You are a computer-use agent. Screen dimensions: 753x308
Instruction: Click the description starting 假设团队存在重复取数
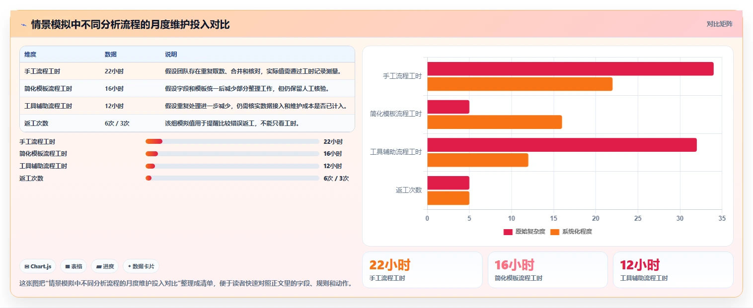pyautogui.click(x=253, y=71)
